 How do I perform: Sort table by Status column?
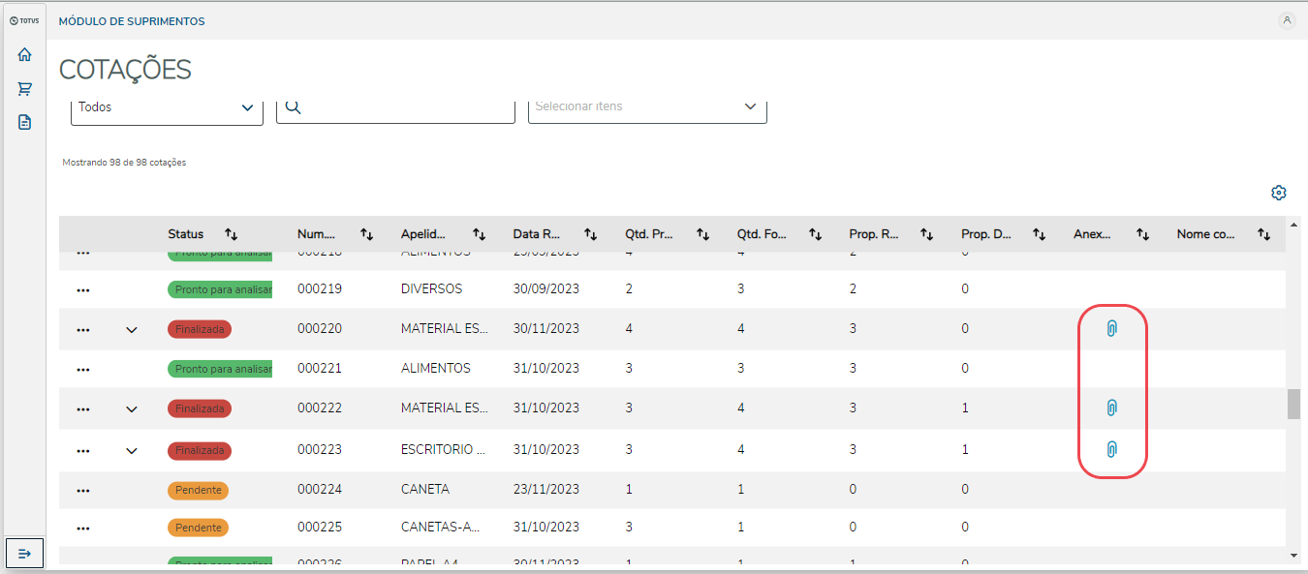(x=231, y=234)
